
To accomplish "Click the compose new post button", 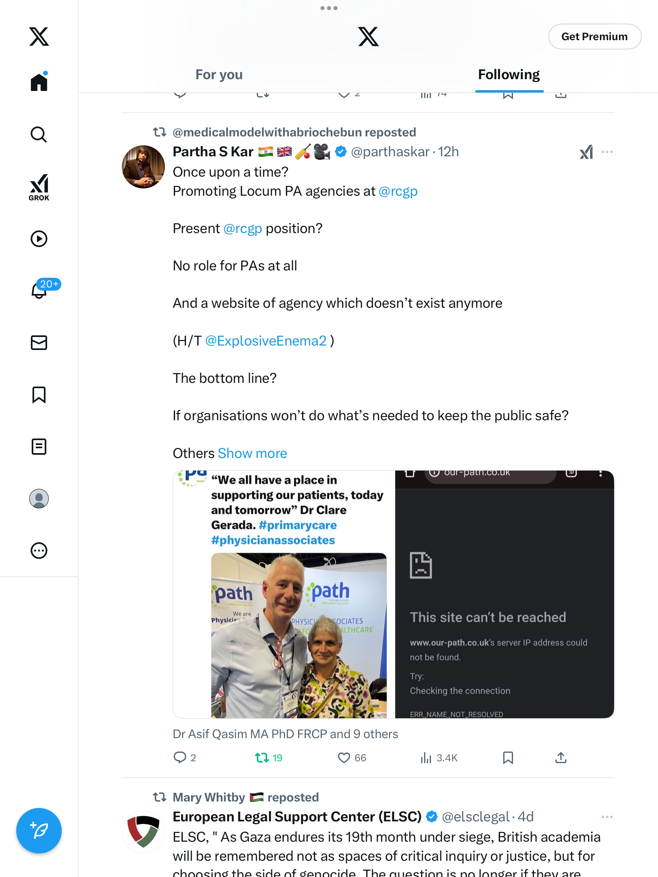I will pos(39,831).
